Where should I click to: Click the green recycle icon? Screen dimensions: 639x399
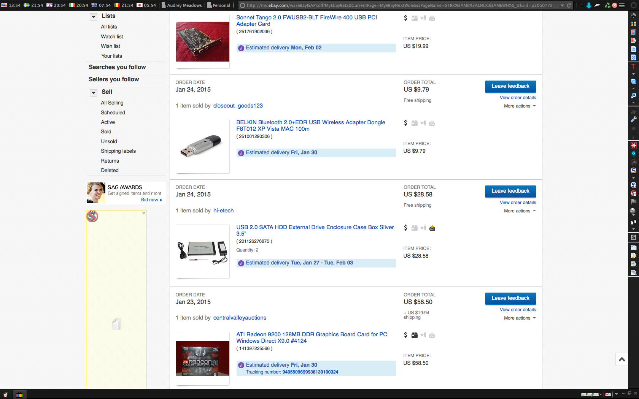pos(607,5)
